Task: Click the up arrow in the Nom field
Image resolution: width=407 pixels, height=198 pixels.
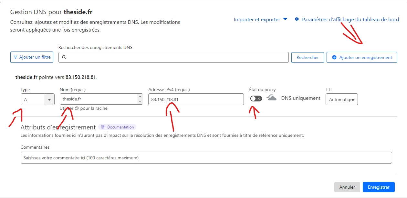Action: [140, 97]
